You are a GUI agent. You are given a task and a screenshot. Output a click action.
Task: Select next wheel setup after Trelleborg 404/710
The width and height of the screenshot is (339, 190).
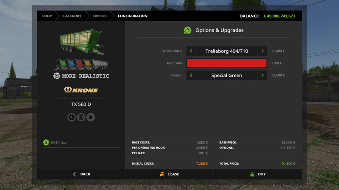point(262,51)
